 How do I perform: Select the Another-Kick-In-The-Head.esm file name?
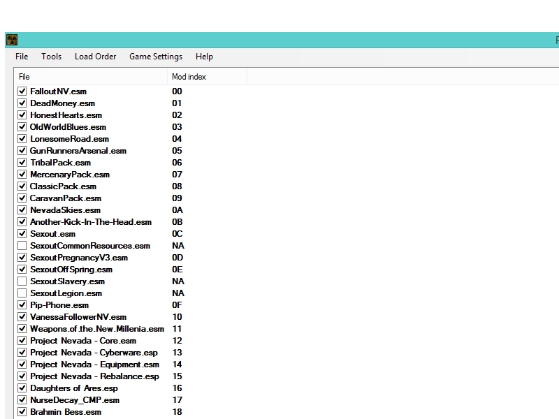(x=91, y=222)
